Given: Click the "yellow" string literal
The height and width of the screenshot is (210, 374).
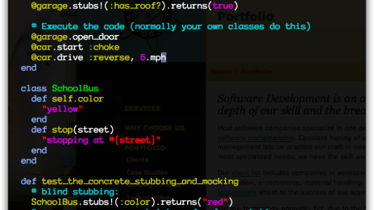Looking at the screenshot, I should (63, 109).
